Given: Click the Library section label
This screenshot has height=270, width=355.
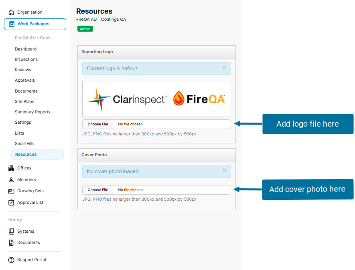Looking at the screenshot, I should pyautogui.click(x=15, y=220).
